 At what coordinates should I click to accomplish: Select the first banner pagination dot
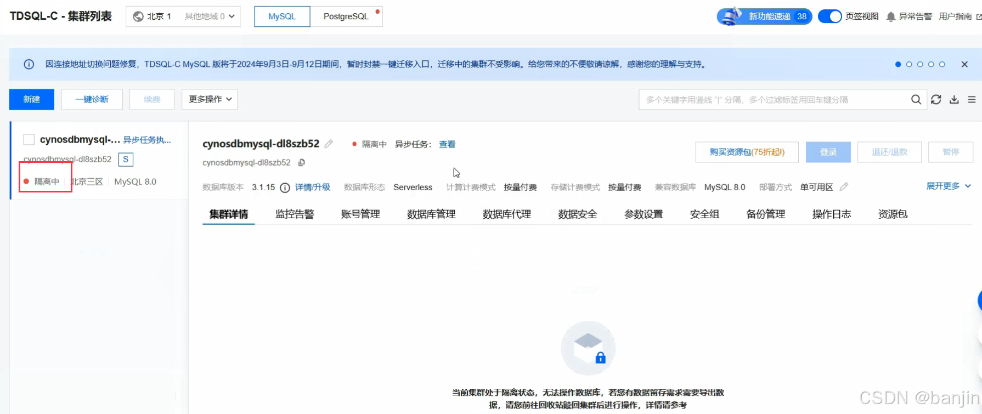pyautogui.click(x=898, y=64)
